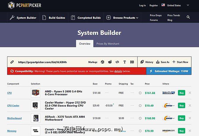Click Newegg logo in CPU Cooler row
The width and height of the screenshot is (199, 136).
[168, 105]
